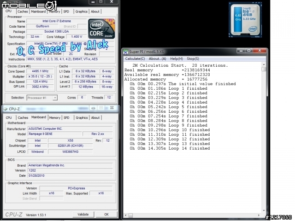Click the QPI Link value 3082.4 MHz
The width and height of the screenshot is (295, 221).
40,87
